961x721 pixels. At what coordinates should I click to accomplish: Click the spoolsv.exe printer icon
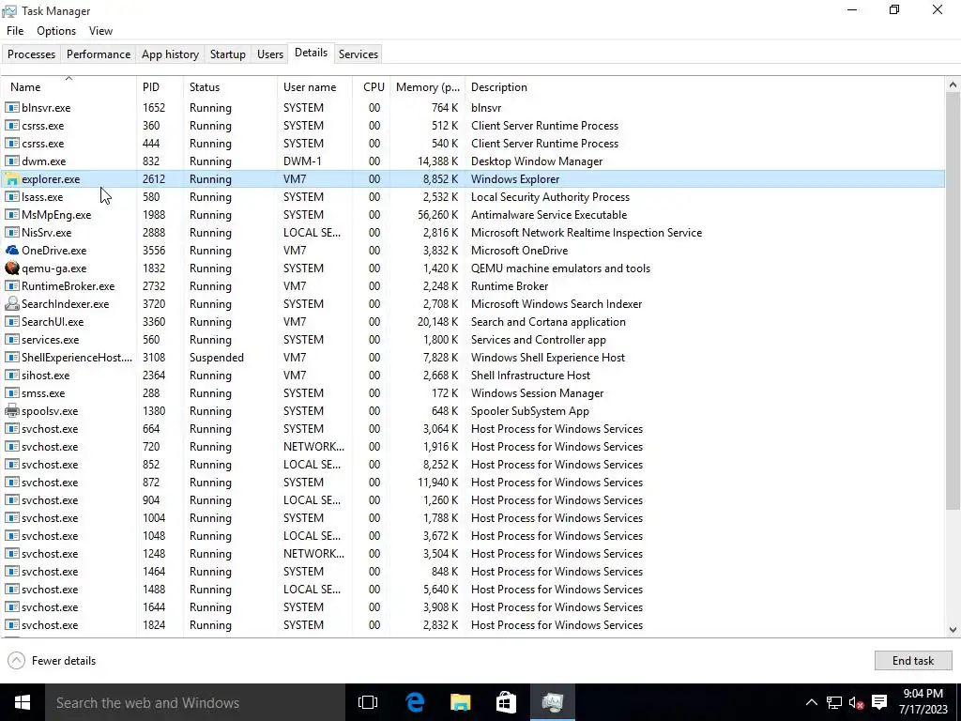pos(11,411)
